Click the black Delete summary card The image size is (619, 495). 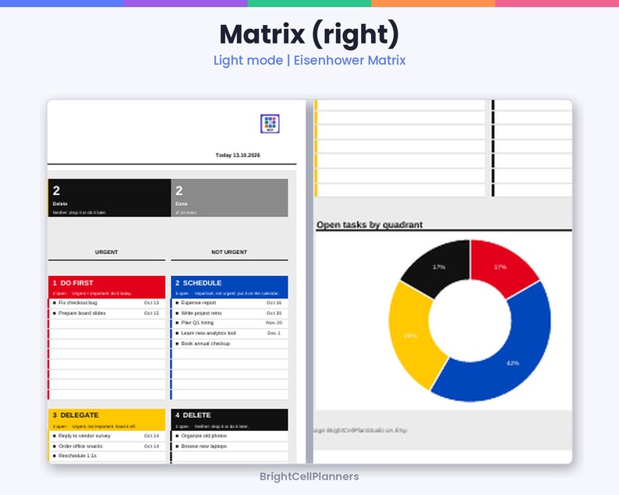click(x=109, y=198)
